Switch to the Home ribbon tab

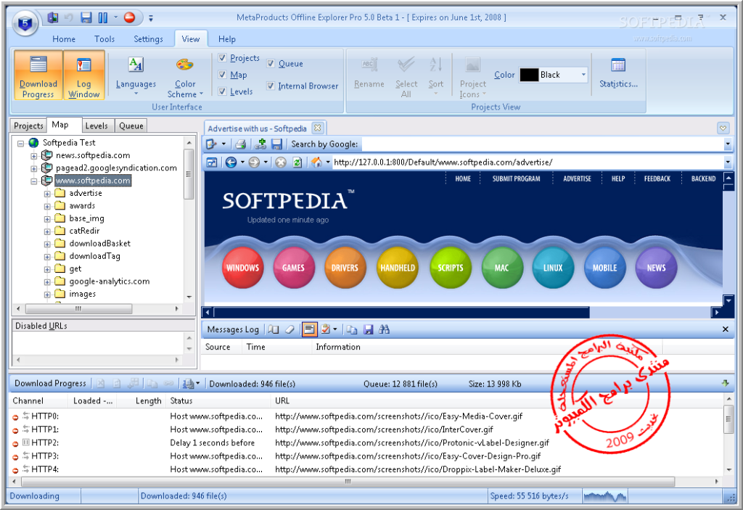coord(64,39)
